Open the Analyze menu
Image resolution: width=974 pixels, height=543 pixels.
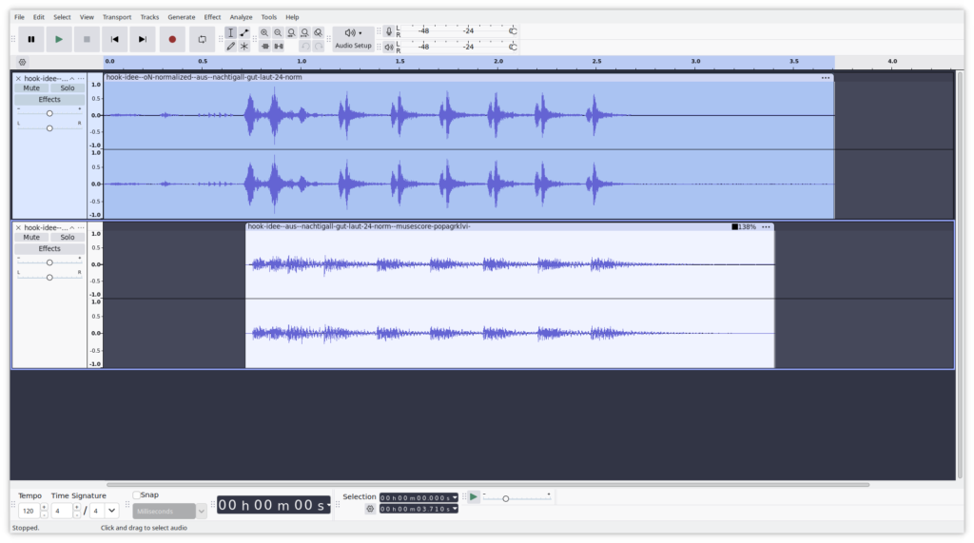point(241,17)
